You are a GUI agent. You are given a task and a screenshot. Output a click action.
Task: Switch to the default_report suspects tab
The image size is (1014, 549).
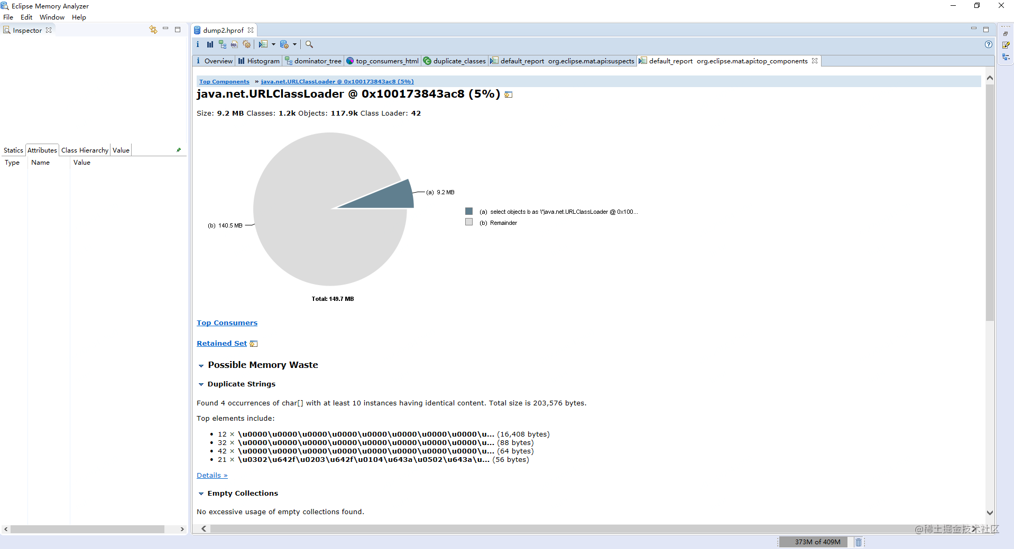pyautogui.click(x=563, y=61)
